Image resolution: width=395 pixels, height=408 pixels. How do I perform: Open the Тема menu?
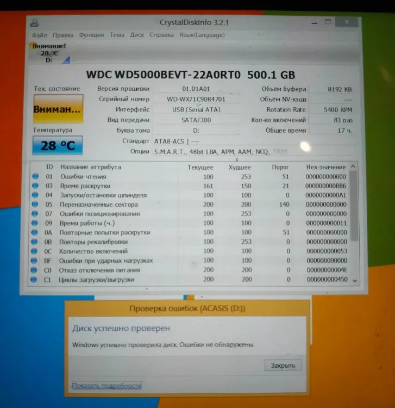pyautogui.click(x=117, y=35)
